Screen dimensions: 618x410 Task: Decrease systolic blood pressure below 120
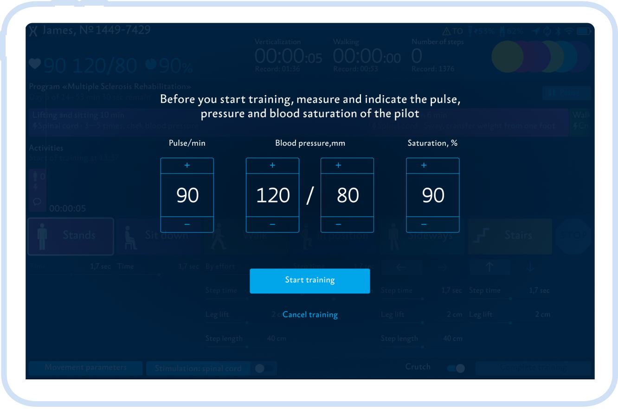pos(272,224)
